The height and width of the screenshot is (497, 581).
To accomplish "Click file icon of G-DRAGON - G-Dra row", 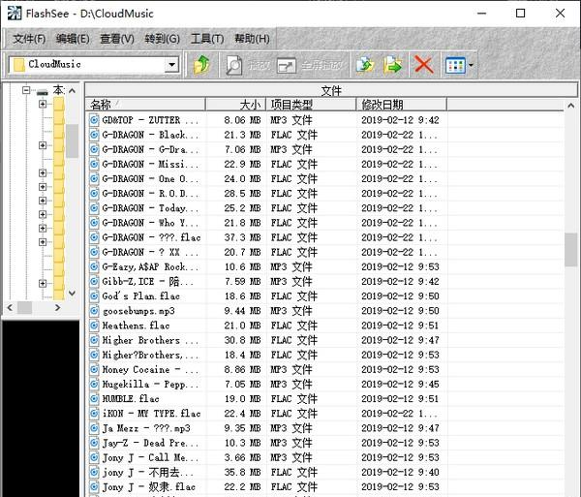I will (x=94, y=149).
